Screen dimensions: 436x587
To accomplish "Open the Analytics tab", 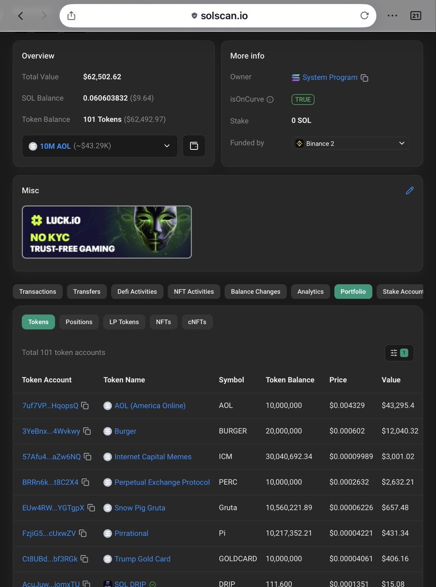I will 310,291.
